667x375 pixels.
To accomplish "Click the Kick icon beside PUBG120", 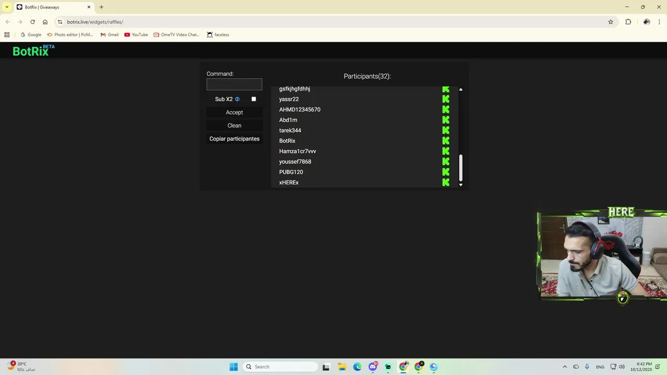I will [446, 172].
